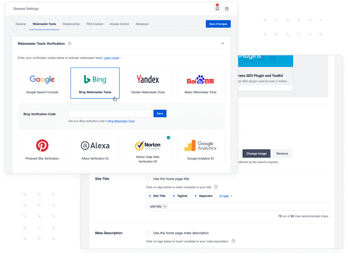
Task: Select the Pinterest Site Verification card
Action: [x=42, y=149]
